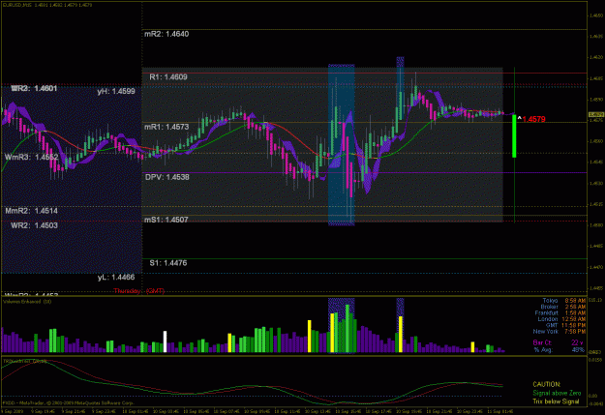Click the yellow CAUTION: status text
The image size is (605, 415).
tap(546, 385)
